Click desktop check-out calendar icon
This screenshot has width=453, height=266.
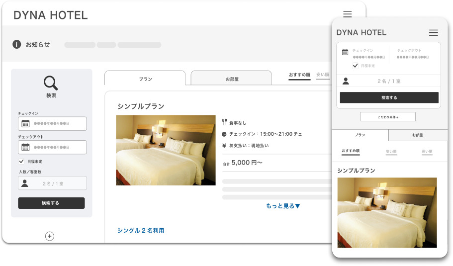point(25,147)
